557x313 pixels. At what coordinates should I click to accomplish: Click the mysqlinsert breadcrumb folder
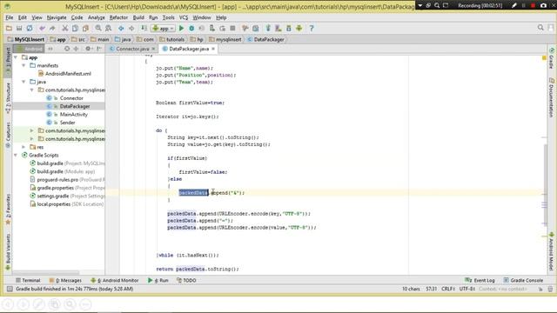(x=225, y=39)
